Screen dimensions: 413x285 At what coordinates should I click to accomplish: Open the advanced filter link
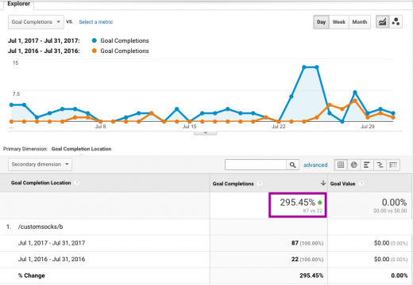click(x=315, y=165)
